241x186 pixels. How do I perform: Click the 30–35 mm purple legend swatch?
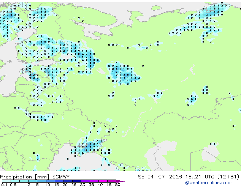(x=85, y=181)
